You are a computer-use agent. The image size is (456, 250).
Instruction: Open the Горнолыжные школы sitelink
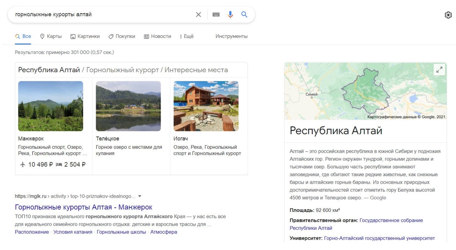[x=121, y=232]
